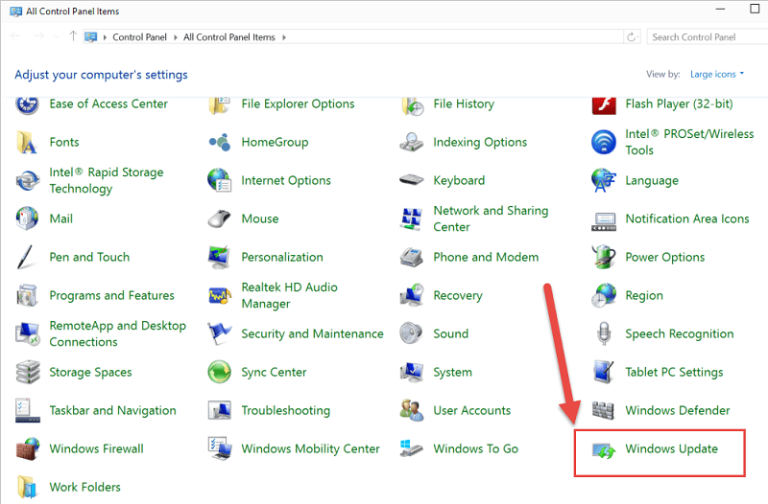The width and height of the screenshot is (768, 504).
Task: Click the Pen and Touch icon
Action: tap(25, 257)
